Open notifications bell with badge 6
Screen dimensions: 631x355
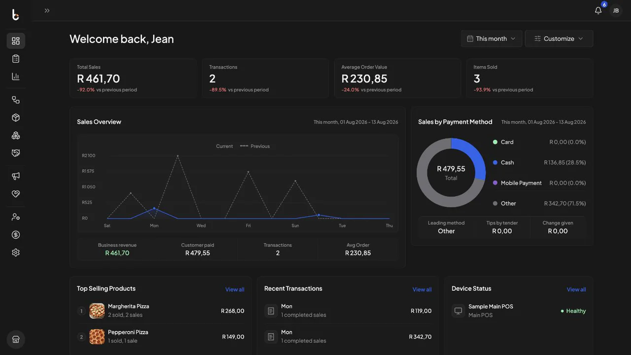pyautogui.click(x=598, y=10)
